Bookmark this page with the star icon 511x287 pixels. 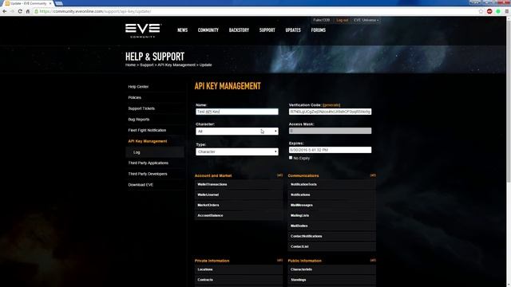tap(481, 11)
